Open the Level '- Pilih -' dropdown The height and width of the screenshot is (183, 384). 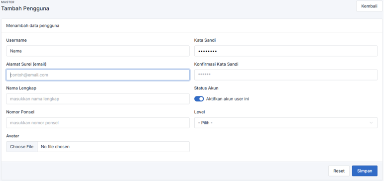(x=286, y=122)
